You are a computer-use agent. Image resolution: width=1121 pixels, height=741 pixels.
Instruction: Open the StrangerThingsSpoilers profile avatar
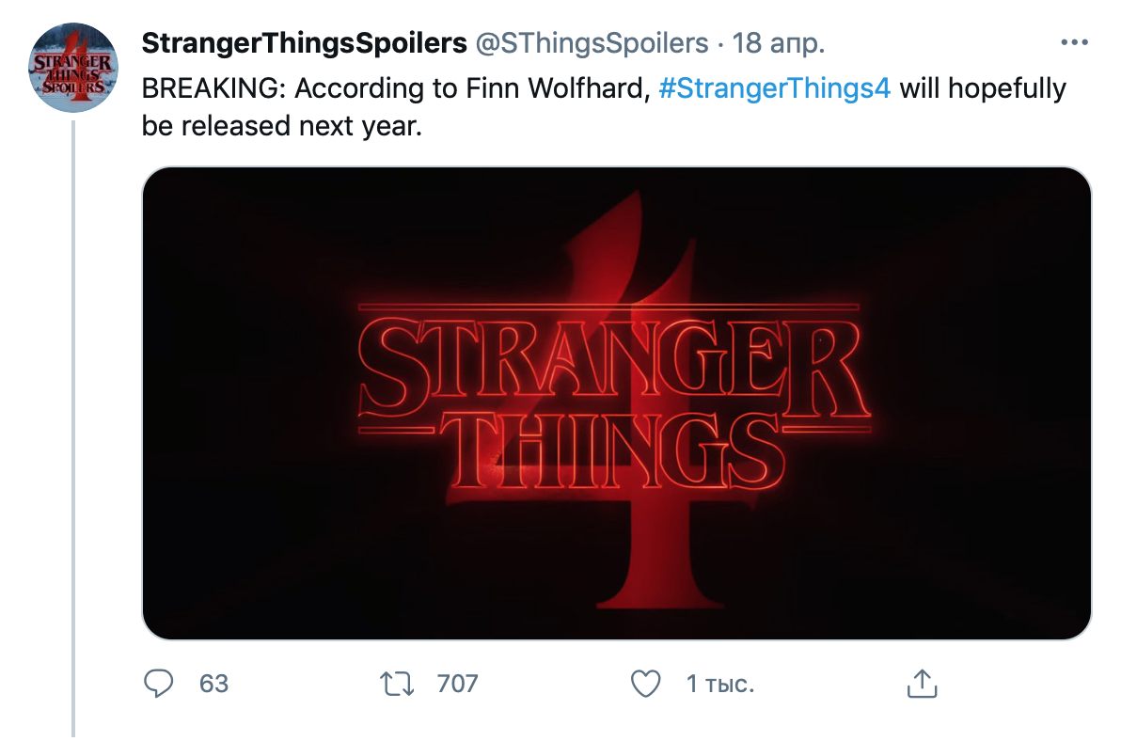(73, 68)
